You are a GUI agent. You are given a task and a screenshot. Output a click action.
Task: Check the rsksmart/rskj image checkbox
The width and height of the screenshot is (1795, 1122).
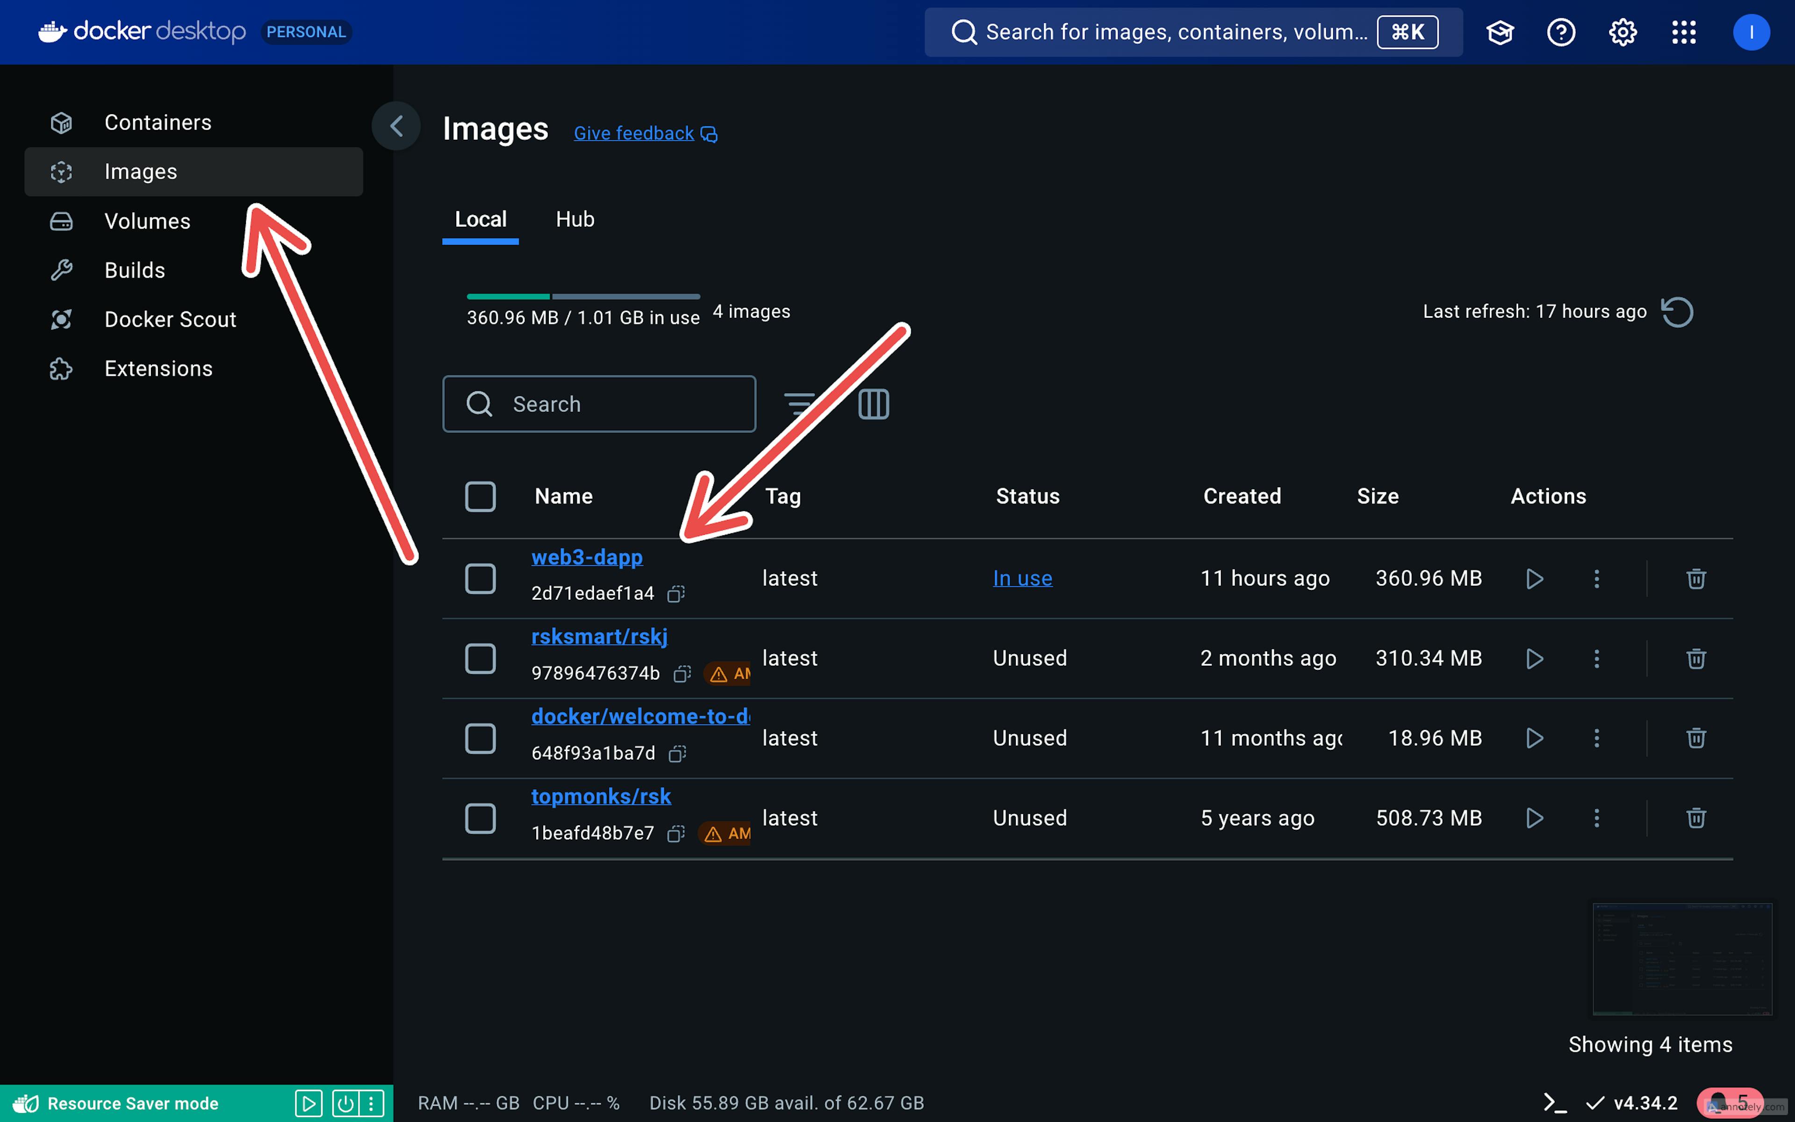[x=481, y=658]
